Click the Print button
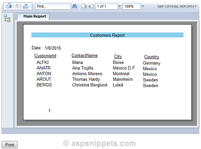This screenshot has height=149, width=201. point(10,145)
